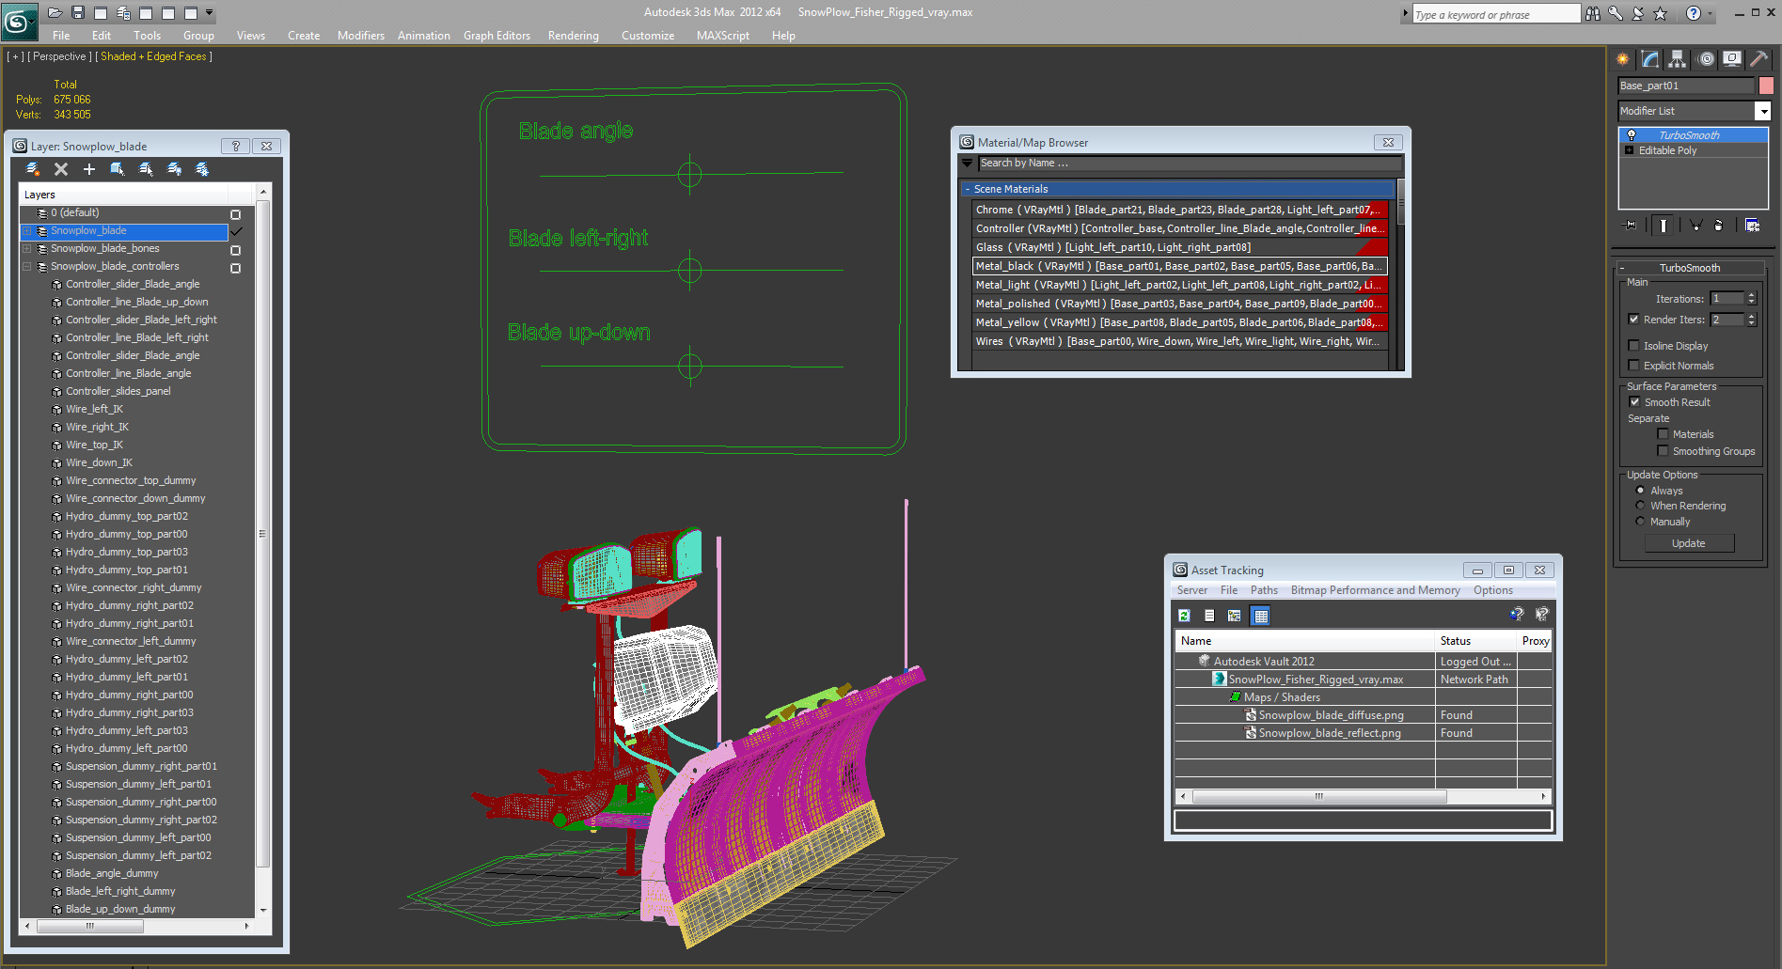Select Always update option radio
Viewport: 1782px width, 969px height.
[1641, 491]
